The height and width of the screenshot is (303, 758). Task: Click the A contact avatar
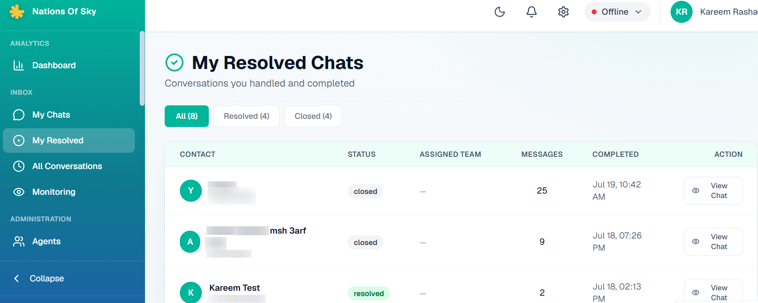pyautogui.click(x=190, y=242)
